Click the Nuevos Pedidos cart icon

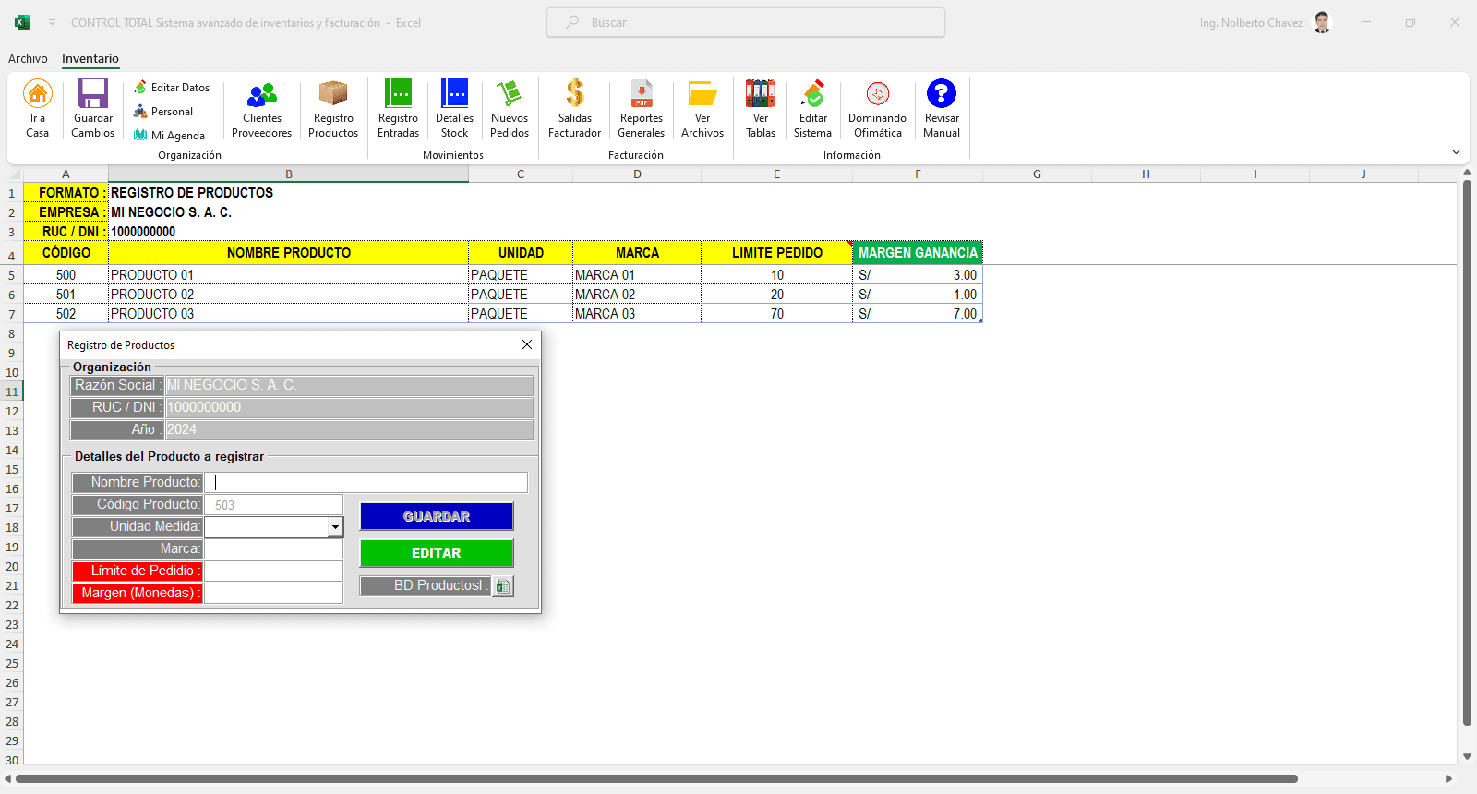click(x=510, y=94)
